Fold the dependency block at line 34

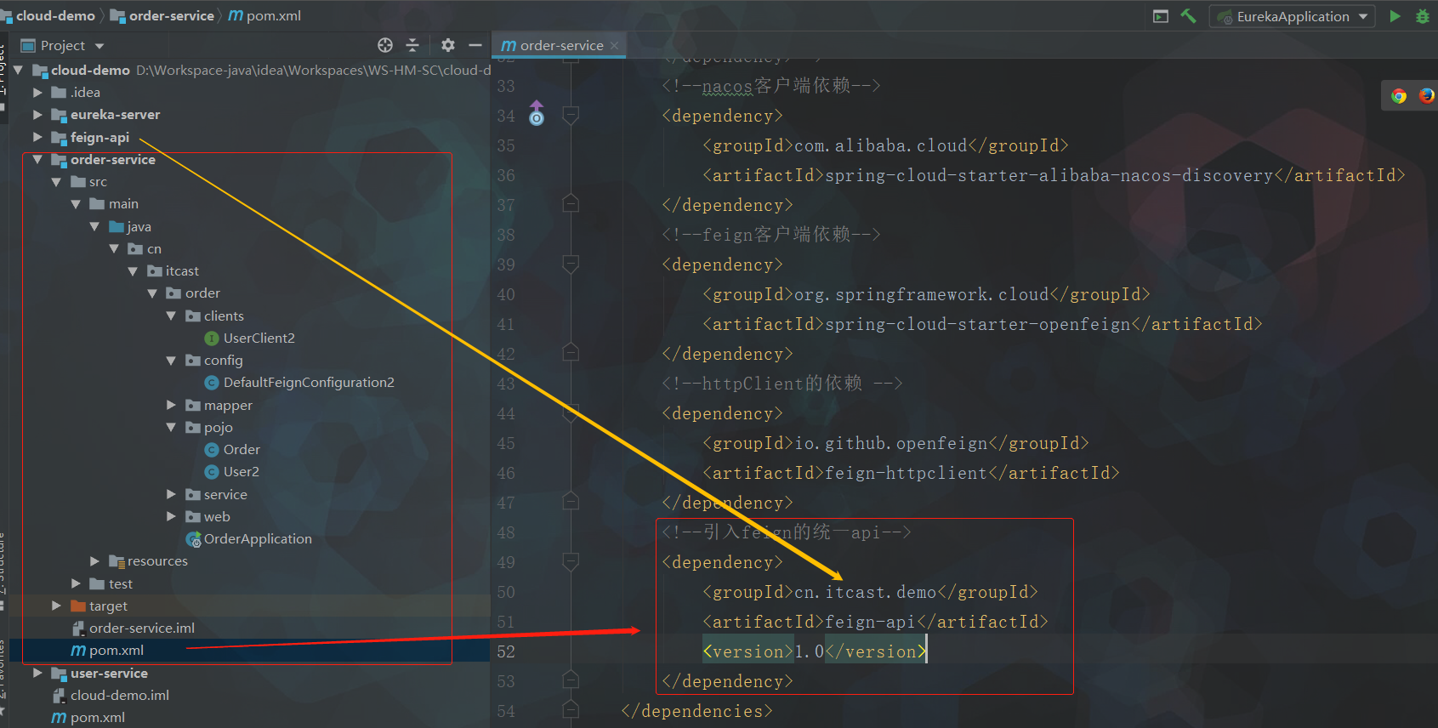tap(571, 114)
